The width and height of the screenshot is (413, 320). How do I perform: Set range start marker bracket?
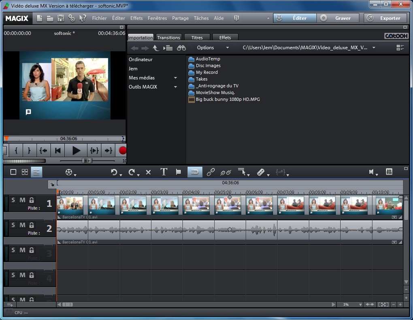[16, 150]
